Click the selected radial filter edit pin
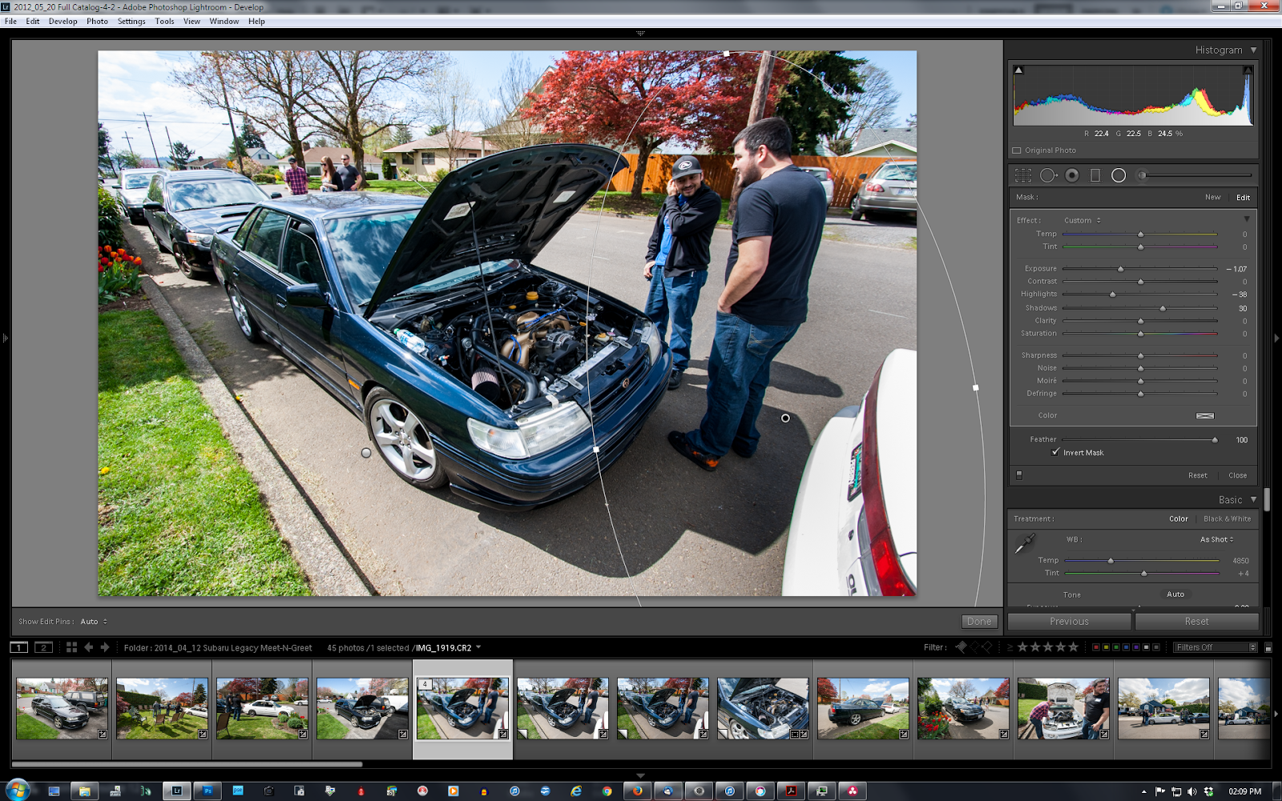This screenshot has height=801, width=1282. tap(785, 418)
